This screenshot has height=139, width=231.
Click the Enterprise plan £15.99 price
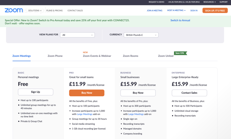(180, 84)
